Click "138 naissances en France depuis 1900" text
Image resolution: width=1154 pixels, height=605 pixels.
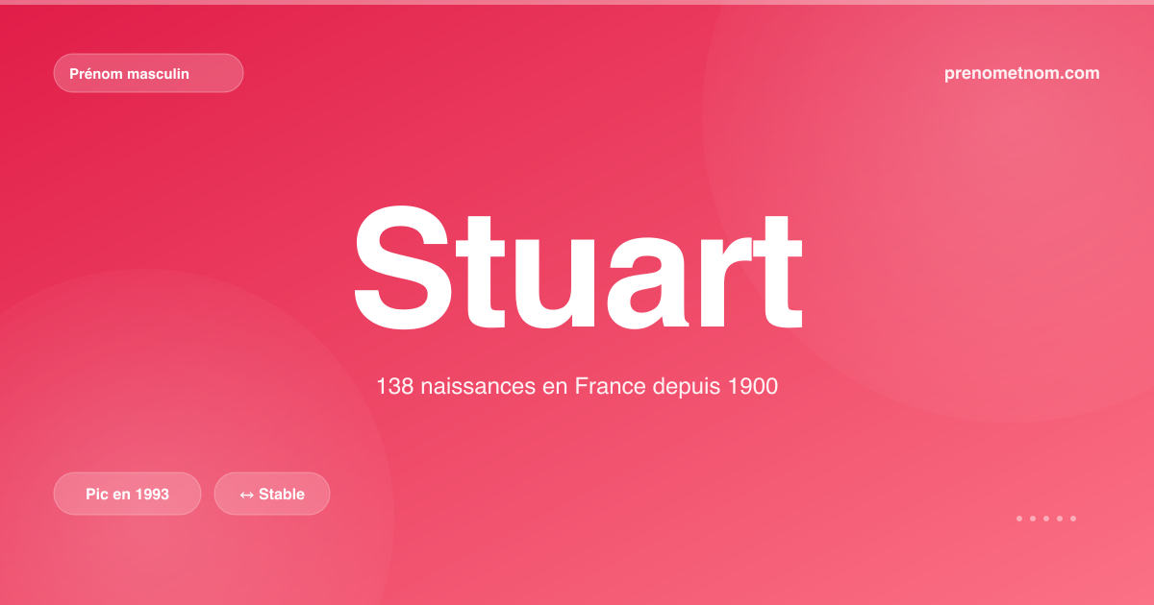(x=577, y=387)
